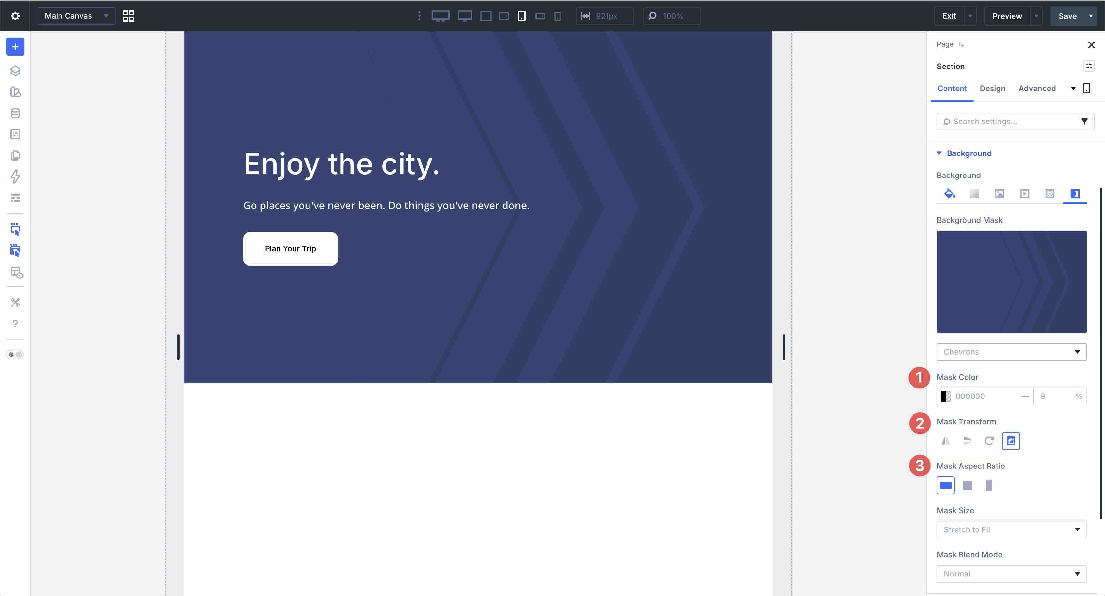
Task: Click the Plan Your Trip button
Action: click(290, 249)
